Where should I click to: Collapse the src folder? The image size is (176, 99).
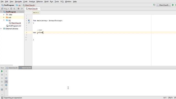pos(4,20)
